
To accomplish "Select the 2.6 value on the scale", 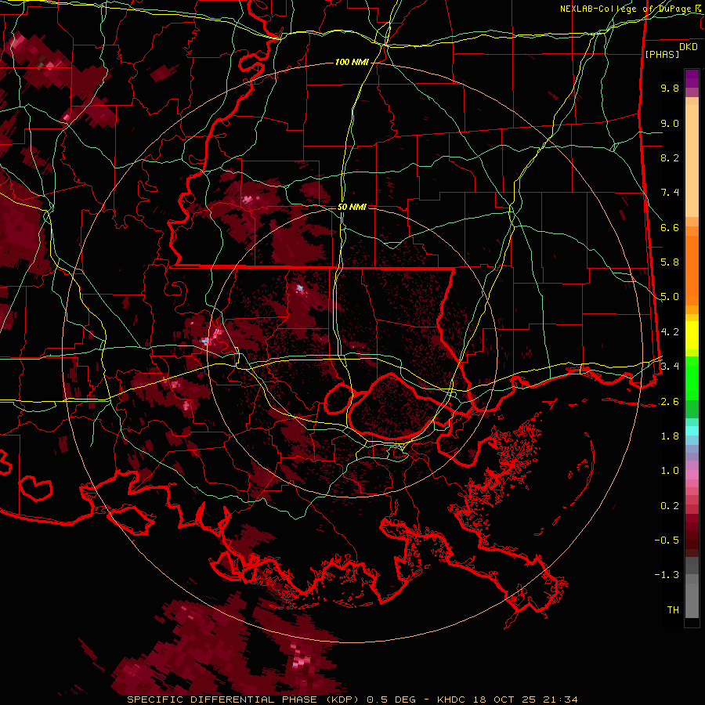I will coord(670,402).
